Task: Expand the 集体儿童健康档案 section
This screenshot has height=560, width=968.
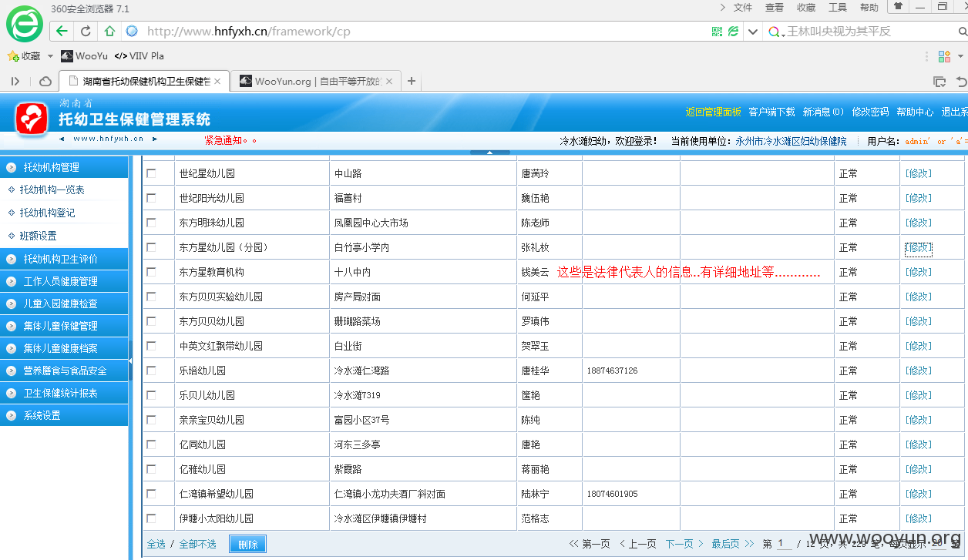Action: (64, 348)
